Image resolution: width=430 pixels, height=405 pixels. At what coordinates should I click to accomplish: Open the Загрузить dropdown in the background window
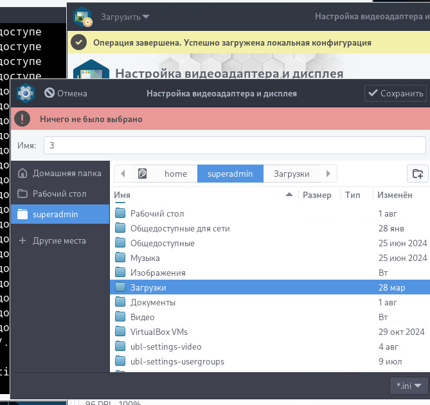point(125,17)
